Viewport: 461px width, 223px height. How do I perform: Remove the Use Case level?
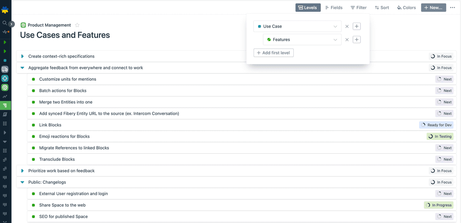point(347,26)
